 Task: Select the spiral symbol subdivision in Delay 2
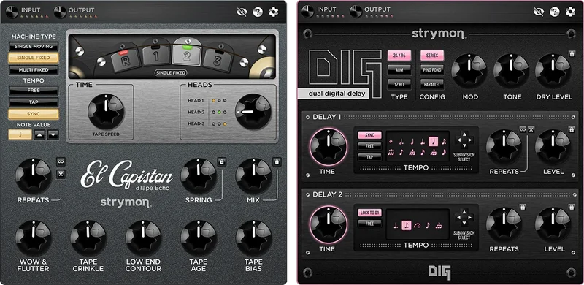point(417,225)
